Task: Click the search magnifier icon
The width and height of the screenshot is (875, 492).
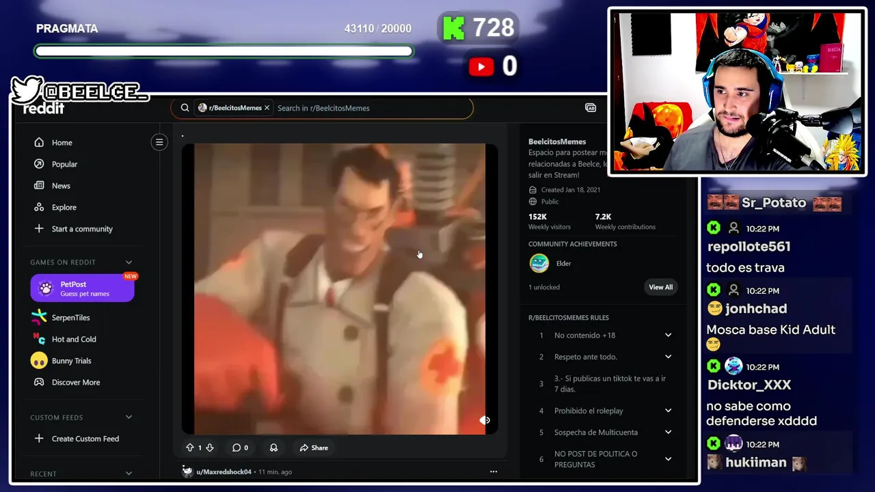Action: (185, 108)
